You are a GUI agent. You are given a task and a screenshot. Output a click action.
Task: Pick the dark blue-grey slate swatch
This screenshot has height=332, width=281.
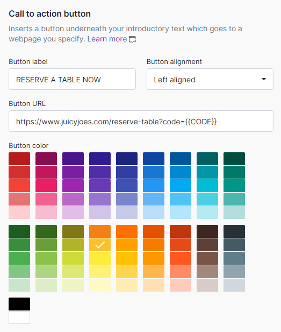[234, 231]
